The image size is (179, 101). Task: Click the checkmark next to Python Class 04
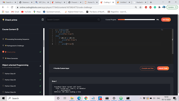[40, 92]
